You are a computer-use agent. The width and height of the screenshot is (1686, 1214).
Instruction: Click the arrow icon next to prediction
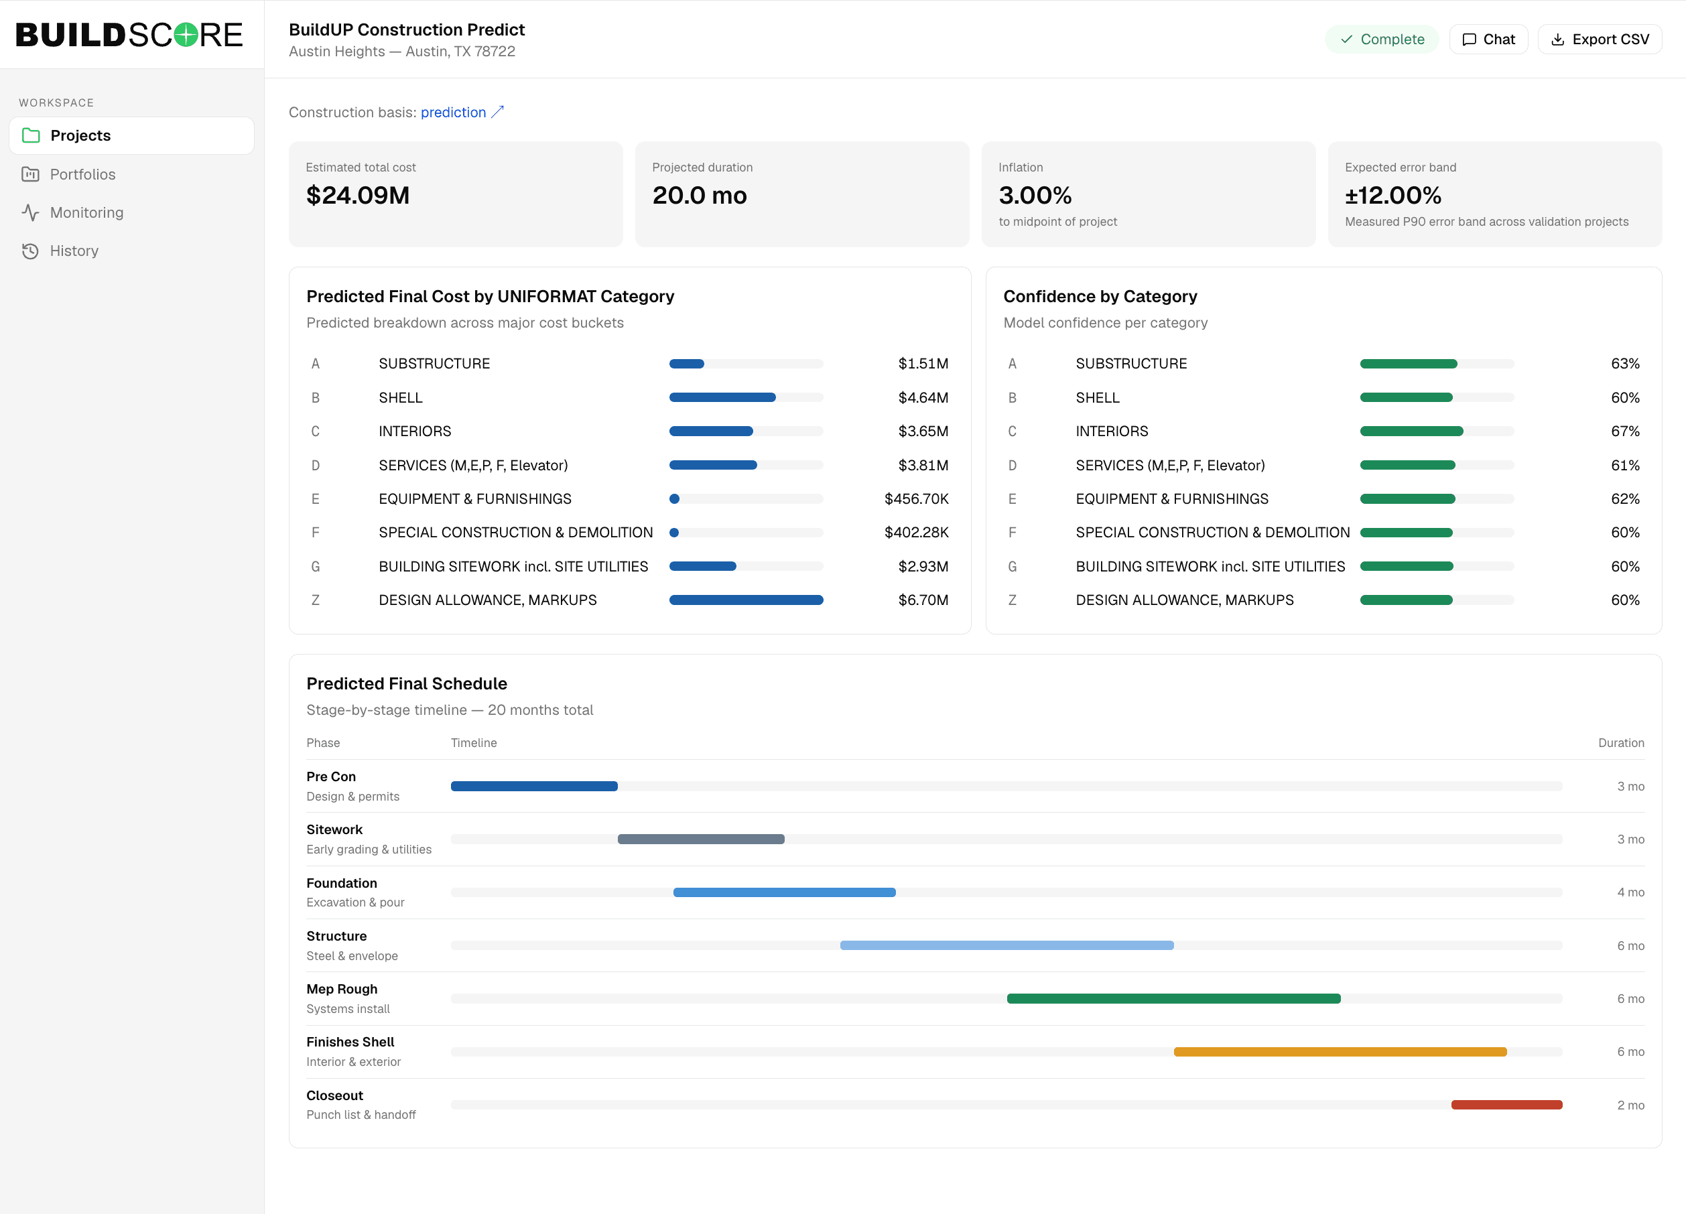(498, 113)
